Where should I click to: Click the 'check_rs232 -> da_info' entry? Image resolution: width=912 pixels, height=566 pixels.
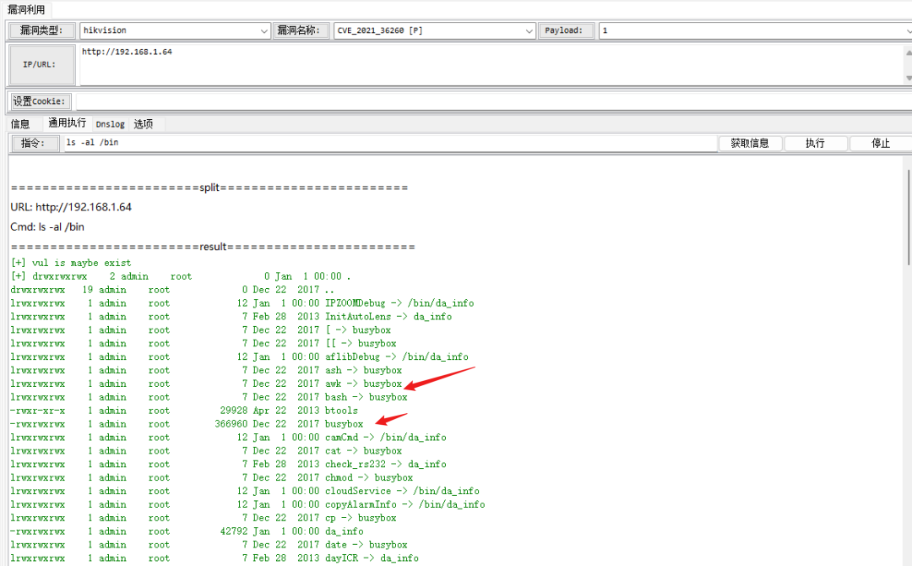pyautogui.click(x=385, y=464)
